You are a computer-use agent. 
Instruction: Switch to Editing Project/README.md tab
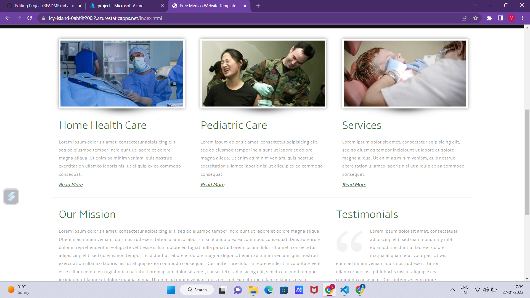click(x=44, y=6)
